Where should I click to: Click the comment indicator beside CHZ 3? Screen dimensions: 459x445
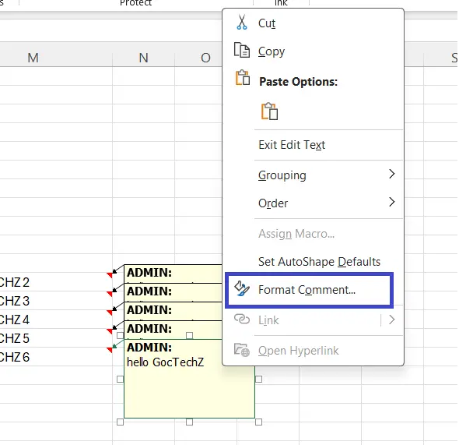[110, 294]
